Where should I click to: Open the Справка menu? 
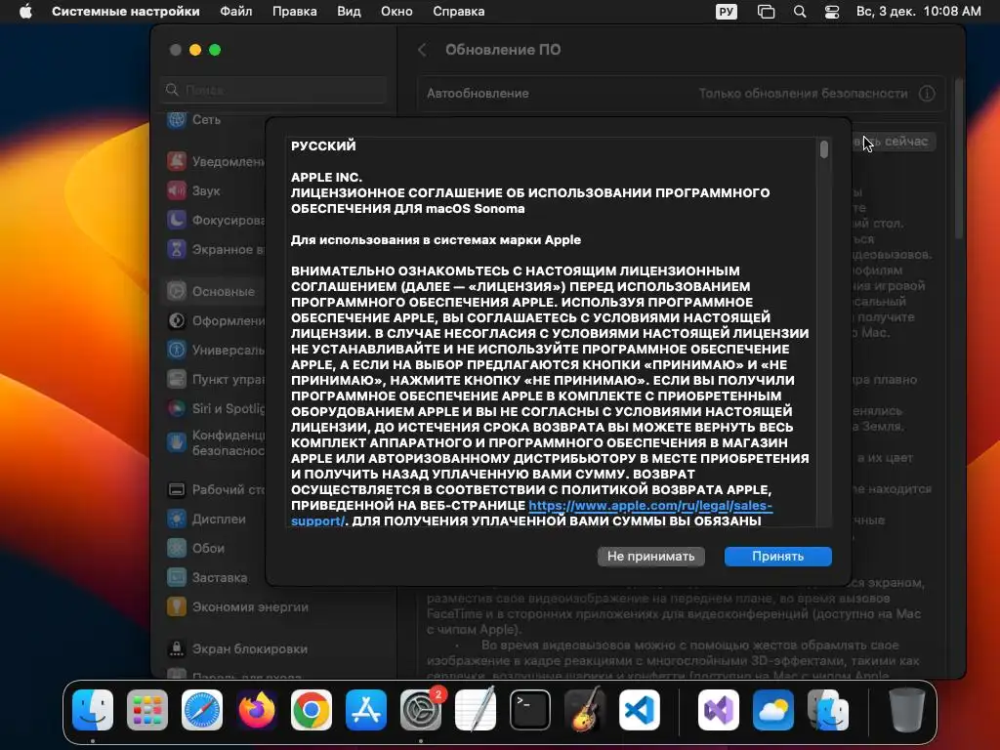[x=459, y=12]
